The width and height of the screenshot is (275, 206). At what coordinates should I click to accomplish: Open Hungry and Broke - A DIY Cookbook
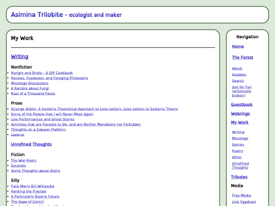tap(42, 73)
